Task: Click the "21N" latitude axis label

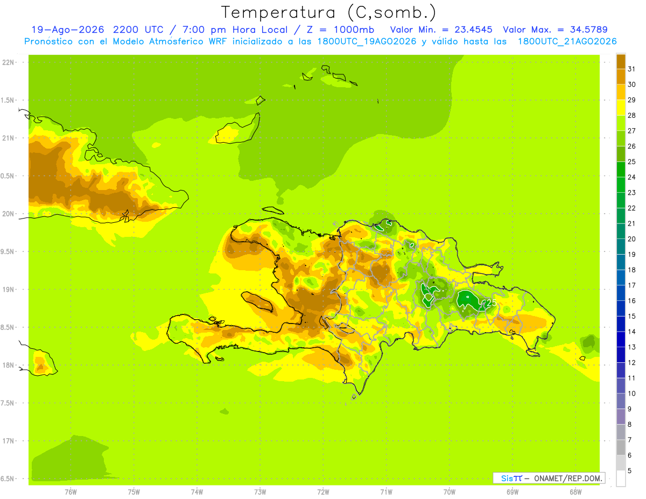Action: 8,138
